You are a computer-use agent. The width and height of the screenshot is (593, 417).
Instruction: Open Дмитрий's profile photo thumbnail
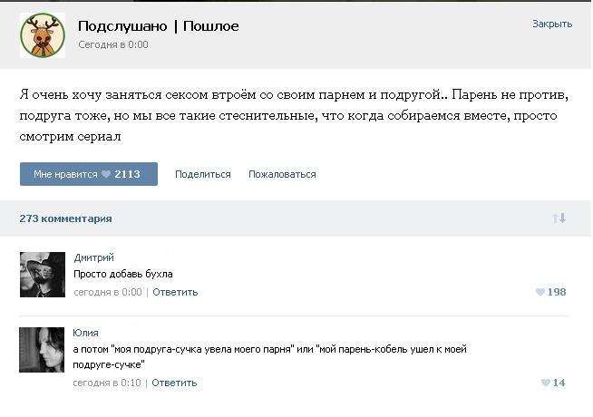[43, 275]
